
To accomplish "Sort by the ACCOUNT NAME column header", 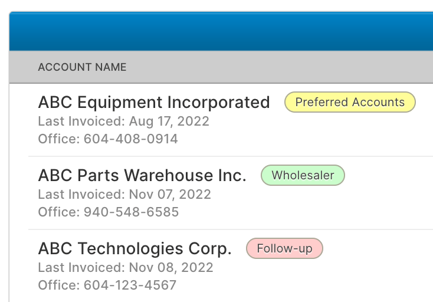I will click(x=82, y=67).
